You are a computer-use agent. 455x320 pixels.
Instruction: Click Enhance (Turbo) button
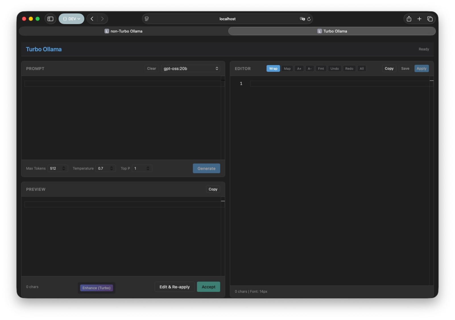coord(96,288)
